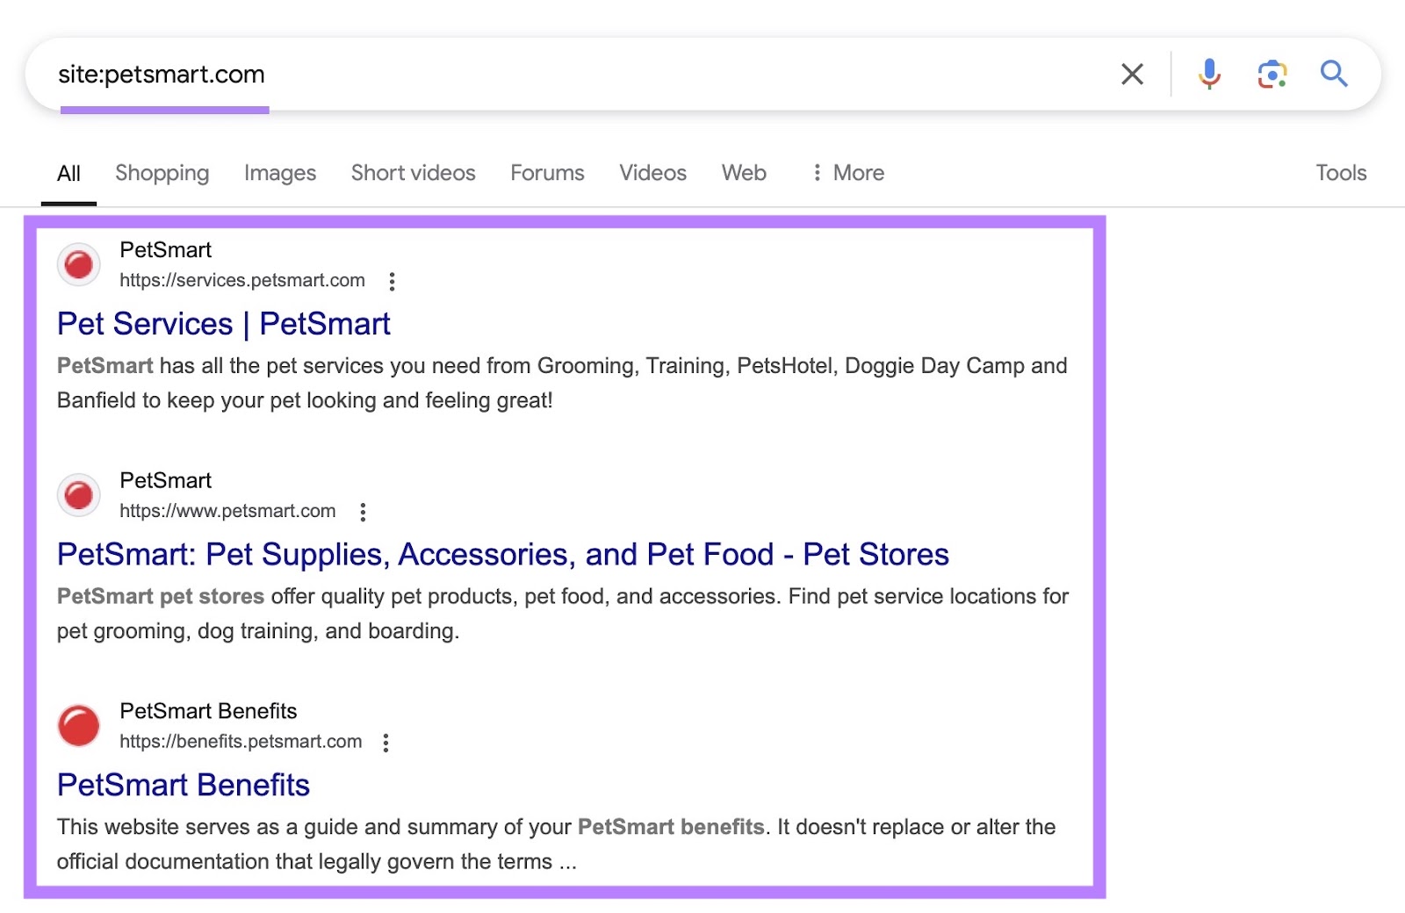
Task: Click the favicon beside www.petsmart.com result
Action: tap(78, 494)
